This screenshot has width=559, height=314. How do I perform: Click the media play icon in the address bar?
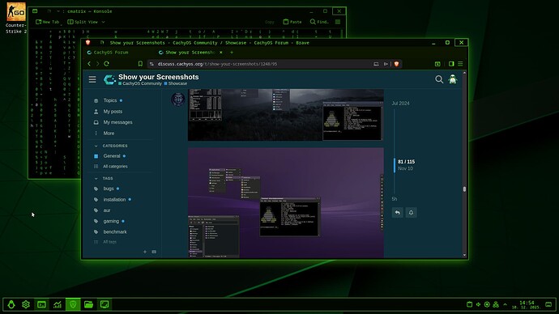click(x=386, y=64)
